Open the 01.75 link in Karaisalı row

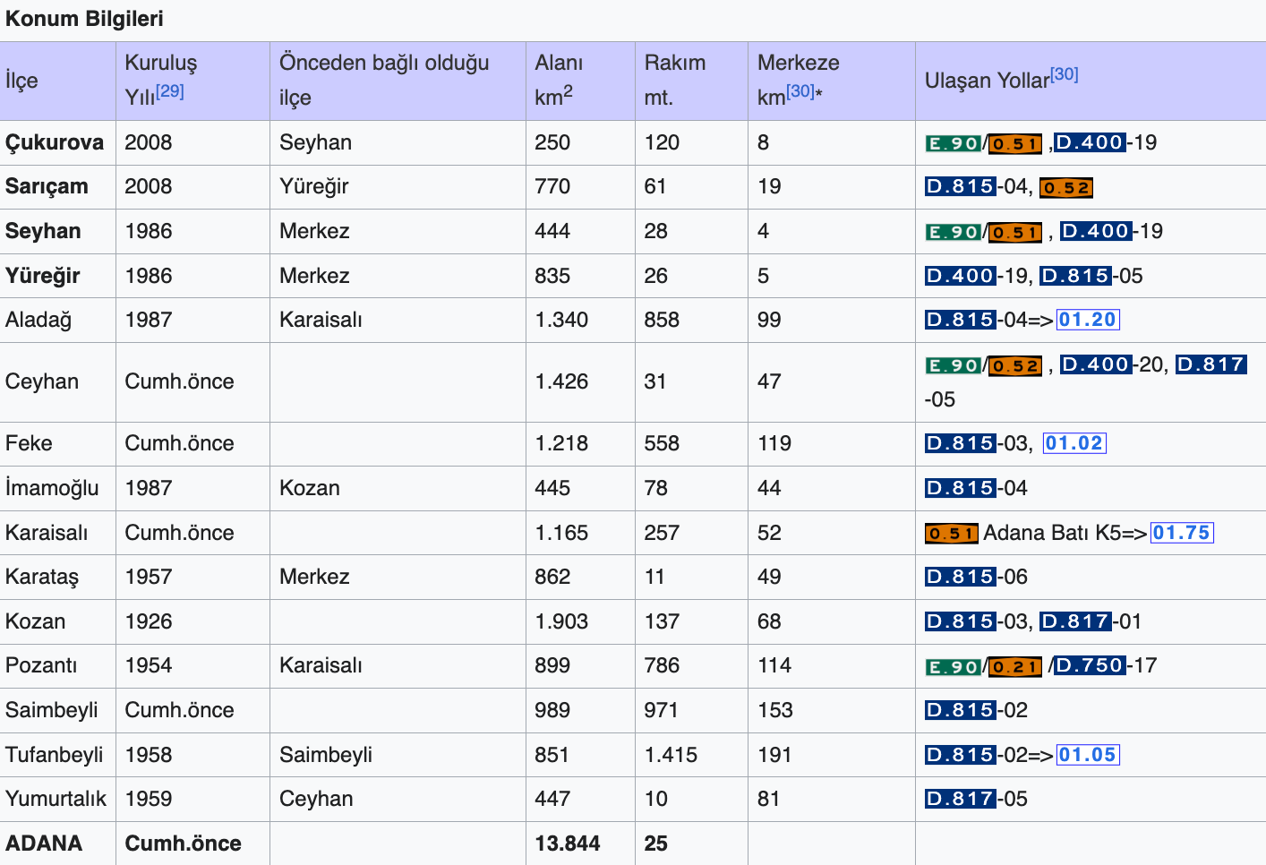pos(1182,533)
